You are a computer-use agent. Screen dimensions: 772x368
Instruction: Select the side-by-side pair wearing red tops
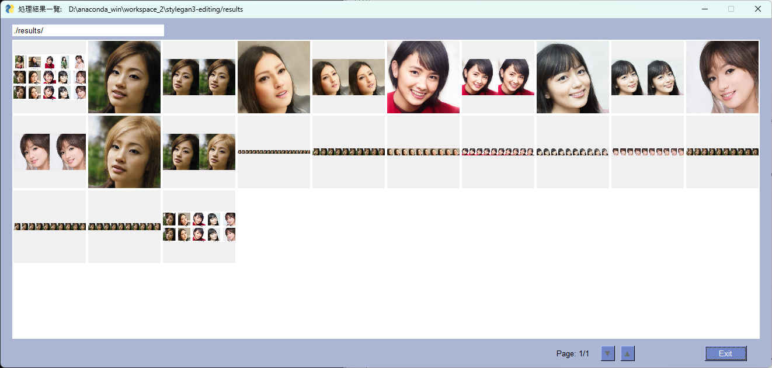tap(498, 77)
